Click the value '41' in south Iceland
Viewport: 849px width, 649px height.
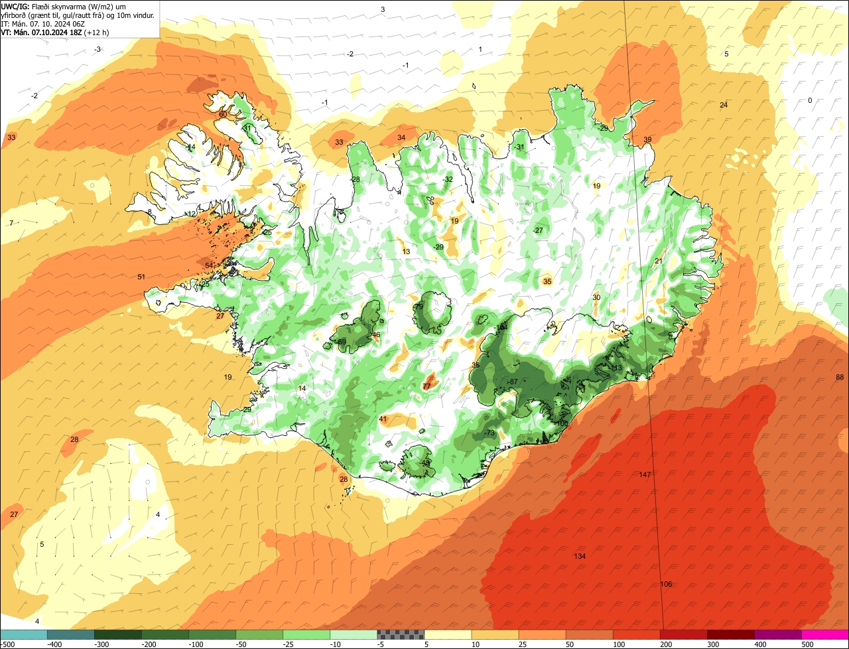pyautogui.click(x=383, y=419)
